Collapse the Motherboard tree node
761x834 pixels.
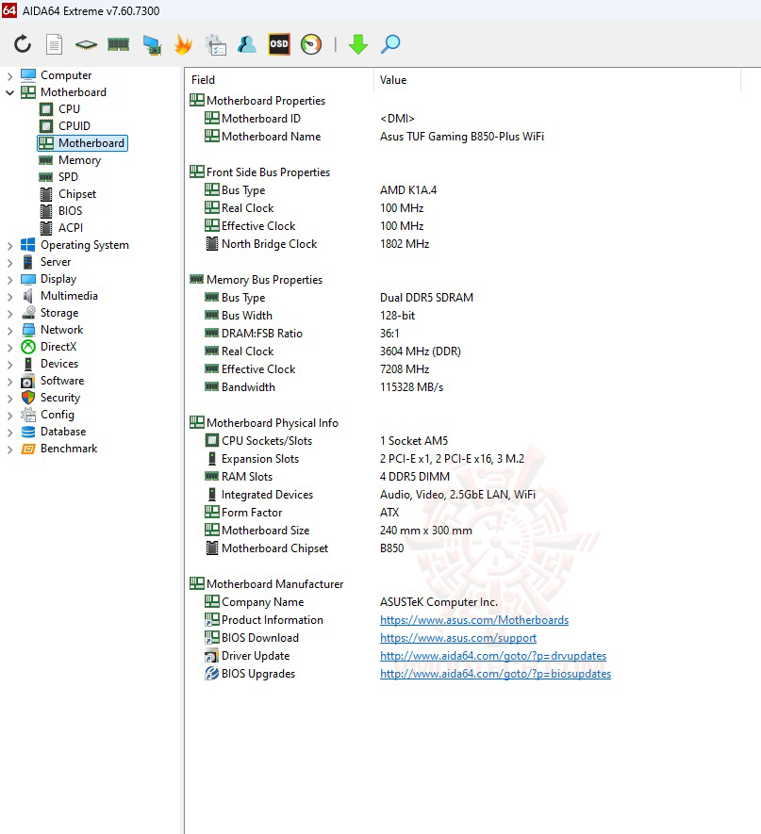point(9,92)
